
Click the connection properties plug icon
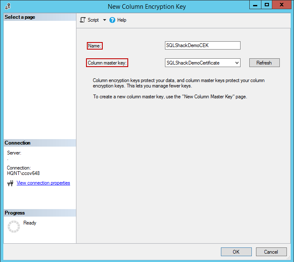click(x=10, y=183)
